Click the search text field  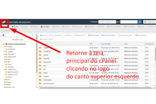pyautogui.click(x=129, y=22)
